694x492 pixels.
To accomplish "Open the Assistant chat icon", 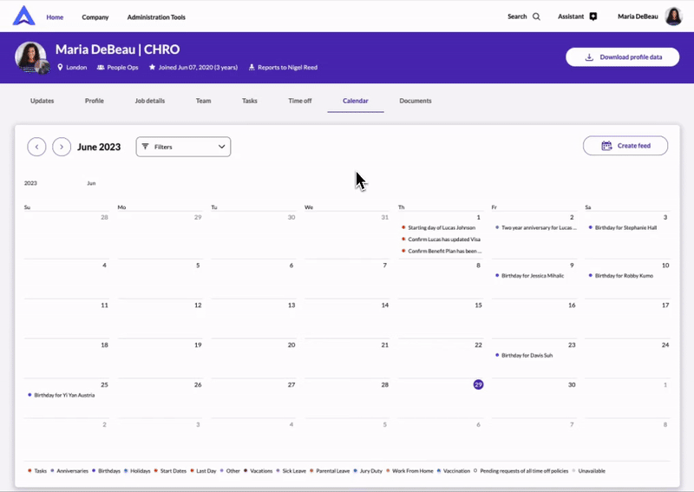I will 593,16.
